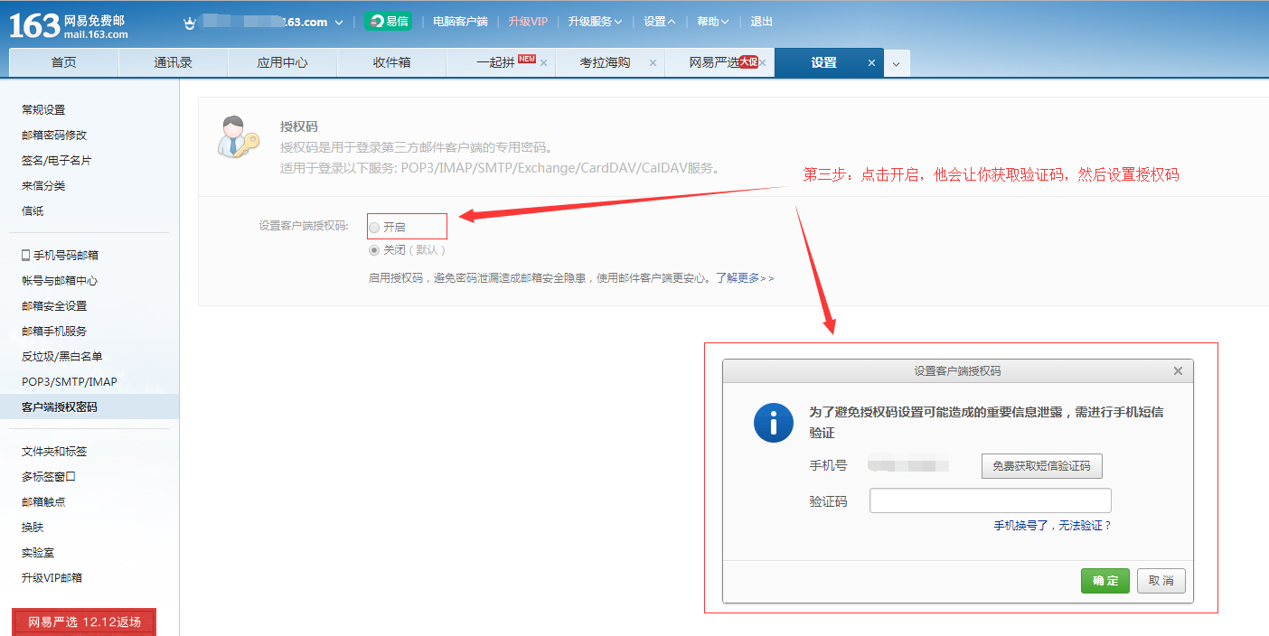
Task: Select 客户端授权密码 in the sidebar
Action: pos(60,407)
